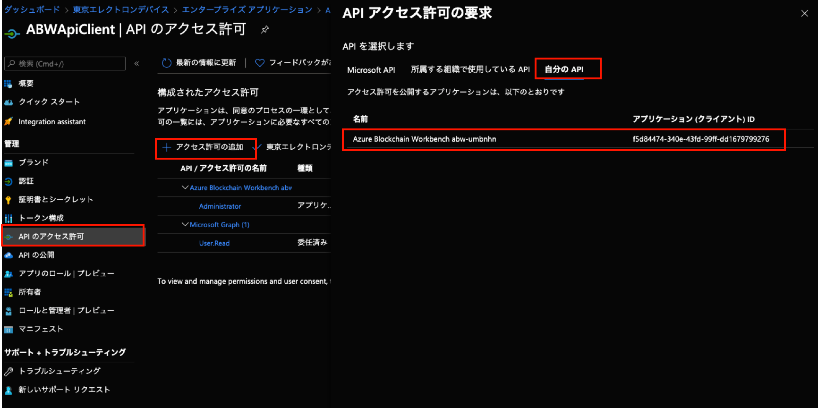The height and width of the screenshot is (408, 818).
Task: Collapse the Azure Blockchain Workbench permission group
Action: click(x=185, y=187)
